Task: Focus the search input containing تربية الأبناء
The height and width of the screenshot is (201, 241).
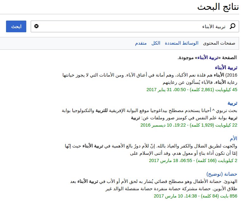Action: click(135, 27)
